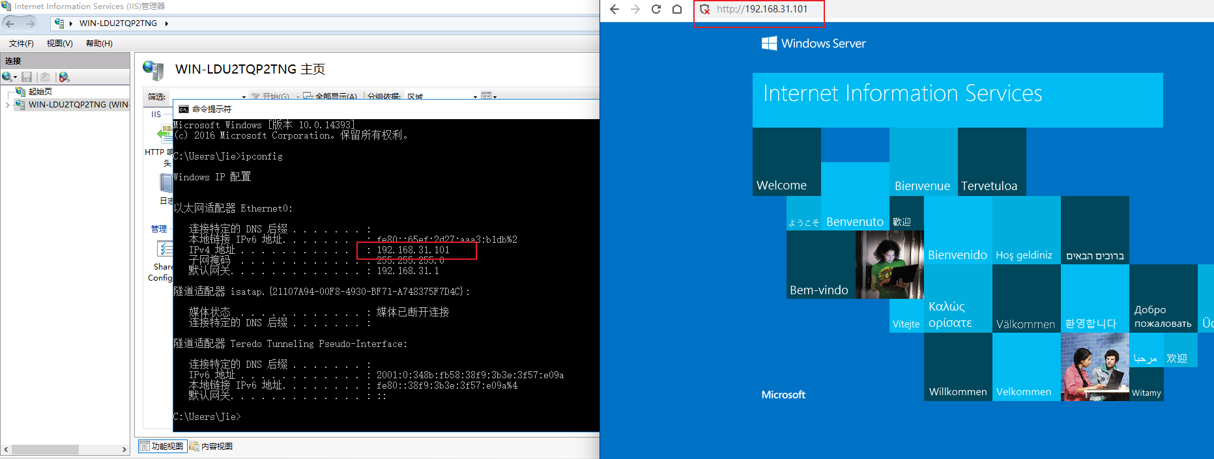The width and height of the screenshot is (1214, 459).
Task: Click Internet Information Services banner heading
Action: tap(903, 93)
